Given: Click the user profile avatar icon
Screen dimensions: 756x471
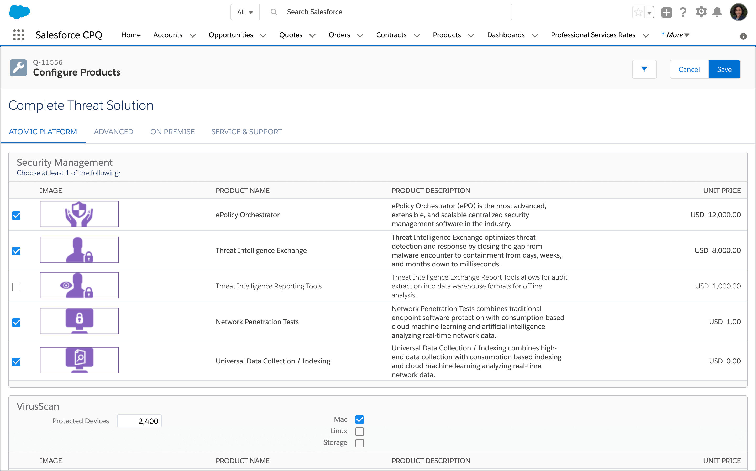Looking at the screenshot, I should [740, 11].
